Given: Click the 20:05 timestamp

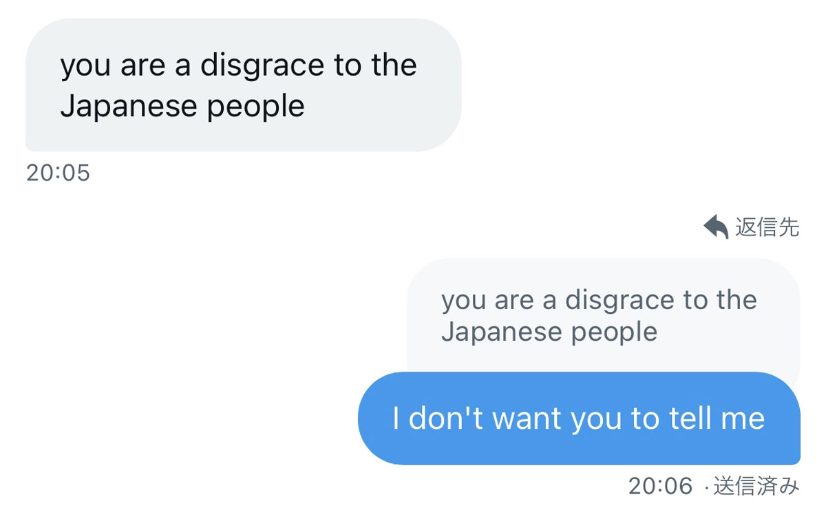Looking at the screenshot, I should [59, 173].
